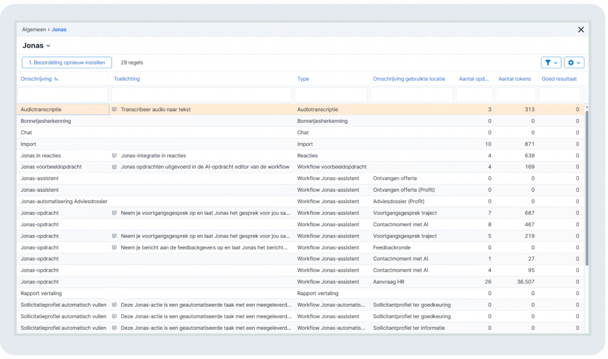Click the Algemeen breadcrumb
Viewport: 608px width, 359px height.
coord(34,30)
